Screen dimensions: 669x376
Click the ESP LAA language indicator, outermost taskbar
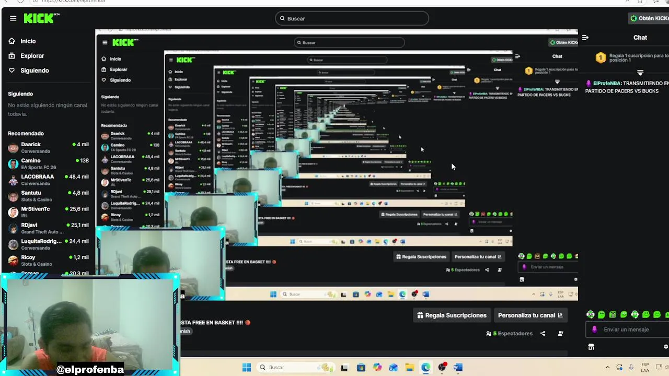coord(645,368)
